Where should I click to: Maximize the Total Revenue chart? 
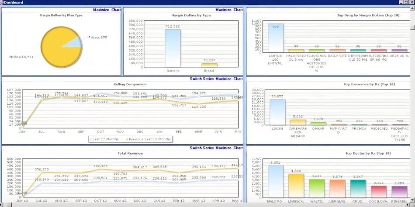[x=229, y=148]
